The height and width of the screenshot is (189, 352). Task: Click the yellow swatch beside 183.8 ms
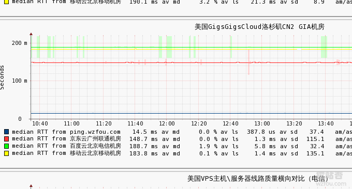[x=7, y=153]
